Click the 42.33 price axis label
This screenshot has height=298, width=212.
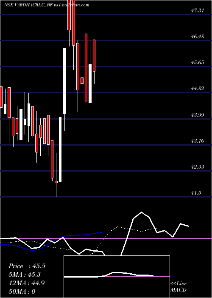(198, 167)
